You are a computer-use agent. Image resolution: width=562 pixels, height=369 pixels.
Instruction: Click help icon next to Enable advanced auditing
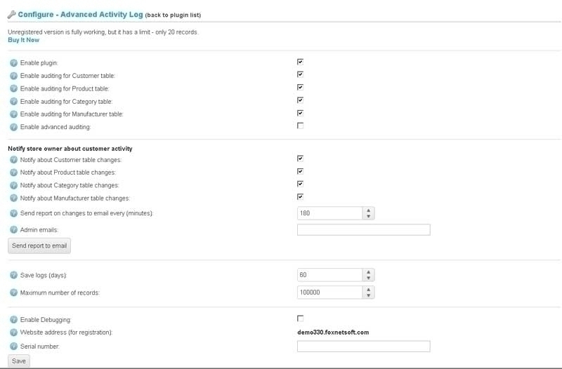[x=13, y=127]
